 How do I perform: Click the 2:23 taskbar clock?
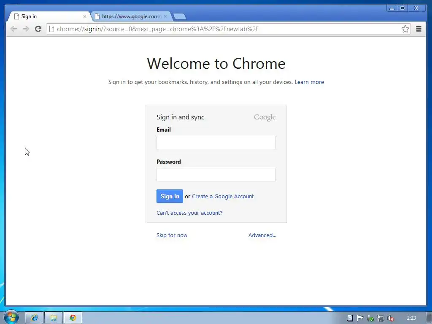(x=411, y=318)
